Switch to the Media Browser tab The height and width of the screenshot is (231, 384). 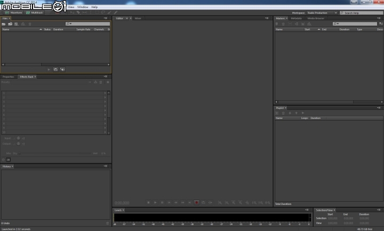(x=316, y=18)
